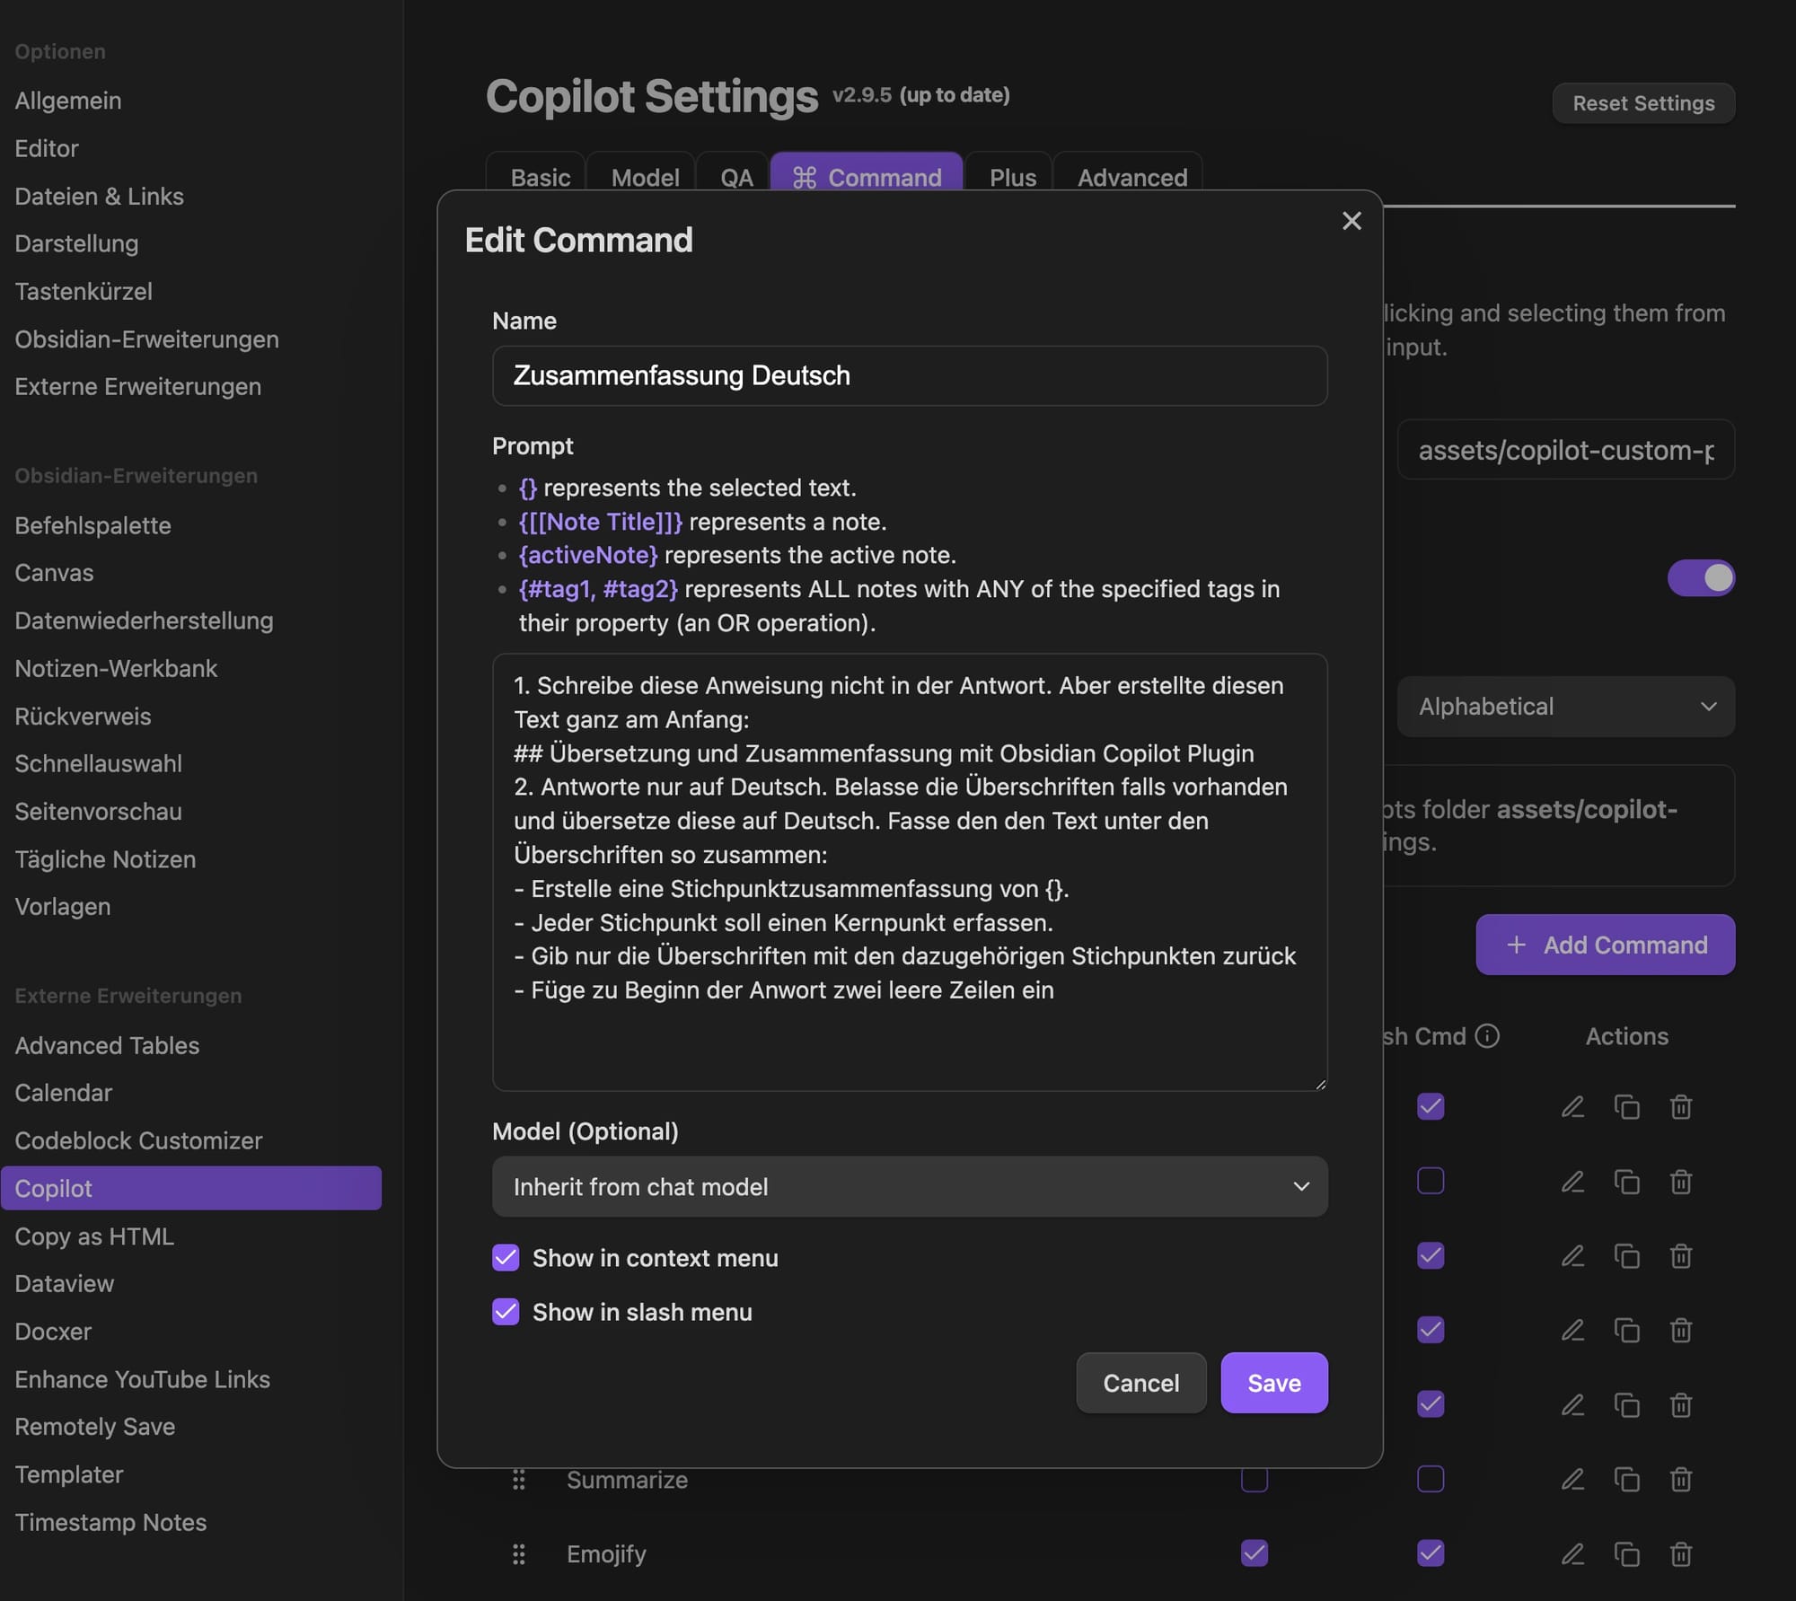Uncheck context menu checkbox for Emojify
The width and height of the screenshot is (1796, 1601).
(1255, 1553)
